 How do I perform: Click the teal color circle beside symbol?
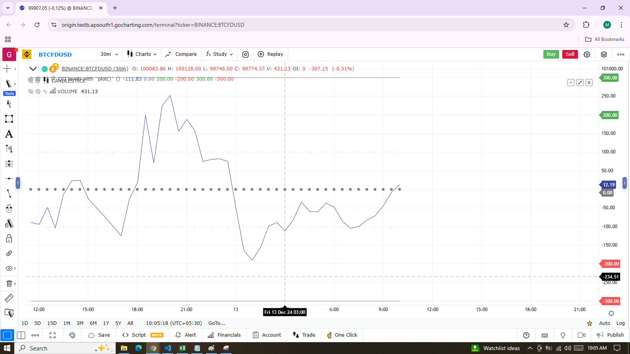pos(44,69)
